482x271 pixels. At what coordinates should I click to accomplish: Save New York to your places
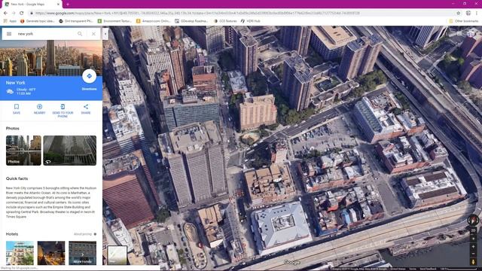tap(17, 109)
